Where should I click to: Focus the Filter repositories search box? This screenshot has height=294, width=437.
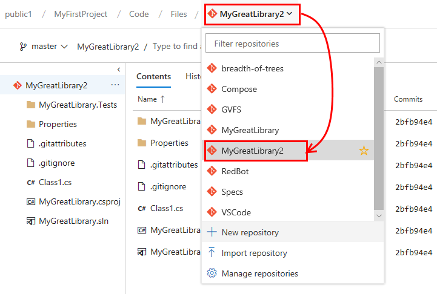click(x=293, y=44)
